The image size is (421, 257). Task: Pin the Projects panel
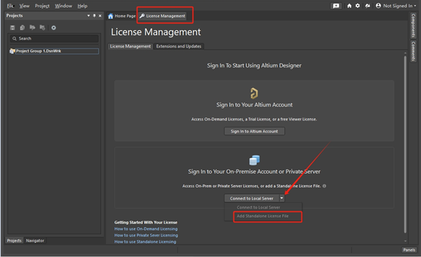tap(94, 16)
